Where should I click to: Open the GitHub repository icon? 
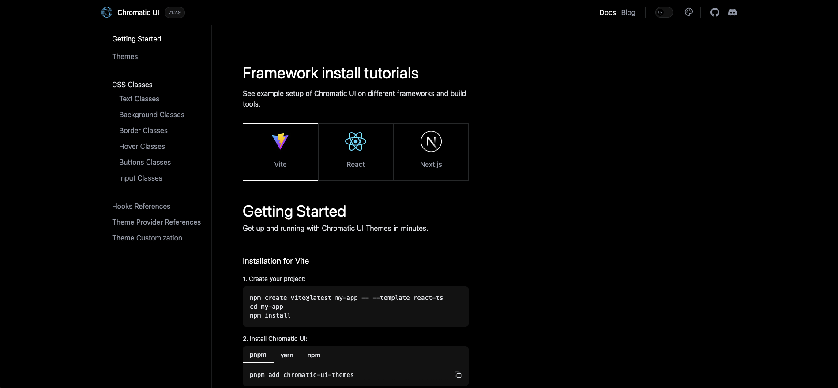[714, 12]
